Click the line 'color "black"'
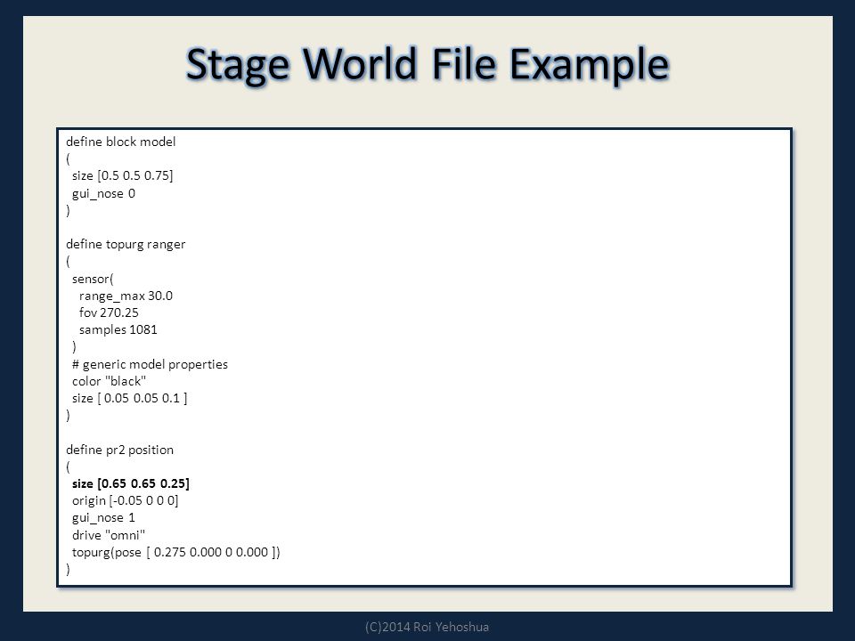Viewport: 855px width, 641px height. (x=109, y=381)
